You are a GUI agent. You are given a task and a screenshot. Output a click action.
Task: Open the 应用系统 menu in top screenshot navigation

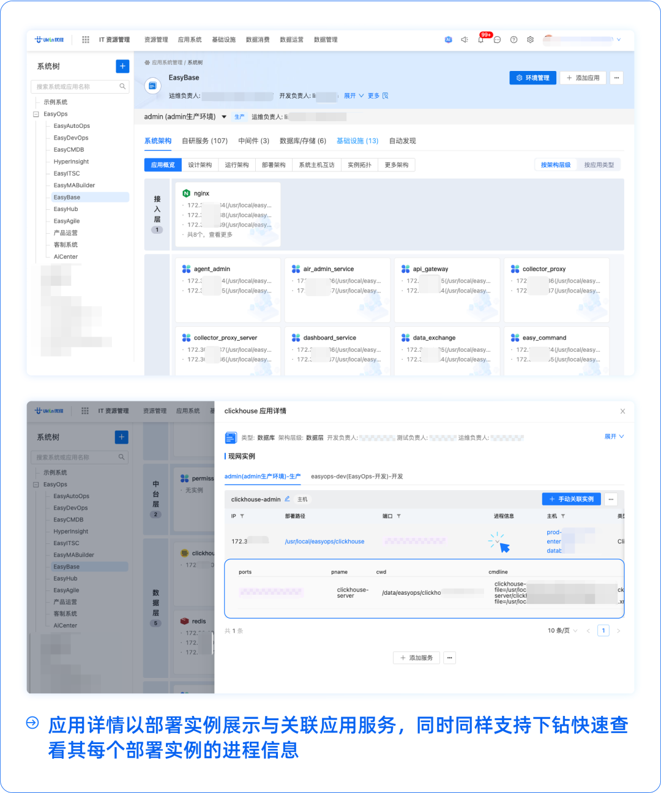190,40
